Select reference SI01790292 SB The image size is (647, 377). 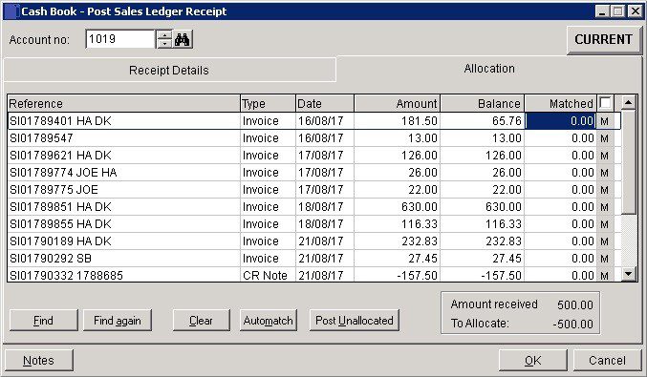point(124,259)
